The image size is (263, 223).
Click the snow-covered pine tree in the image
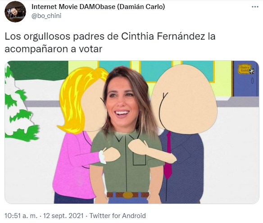point(20,105)
